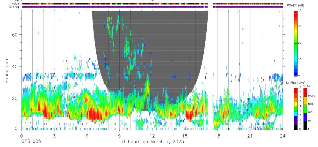Click the 'UT hours on March 7, 2025' axis title

(x=152, y=142)
